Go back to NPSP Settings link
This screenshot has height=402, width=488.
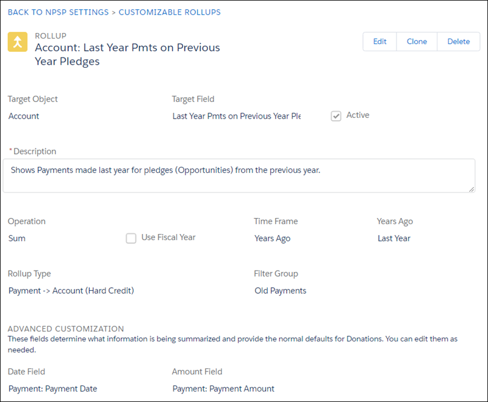[x=58, y=12]
